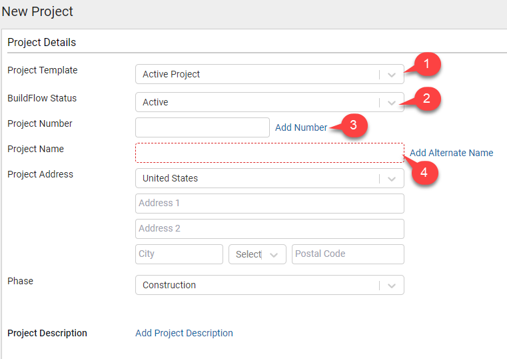This screenshot has height=359, width=507.
Task: Open the Construction phase selector
Action: tap(256, 286)
